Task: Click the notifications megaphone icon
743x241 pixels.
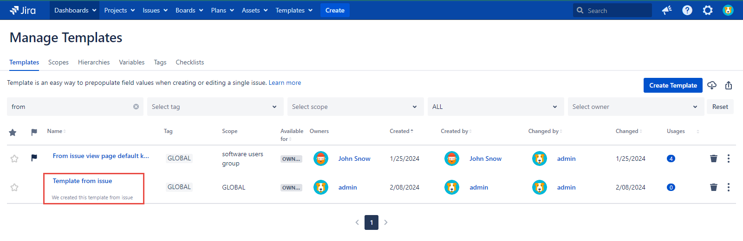Action: 667,10
